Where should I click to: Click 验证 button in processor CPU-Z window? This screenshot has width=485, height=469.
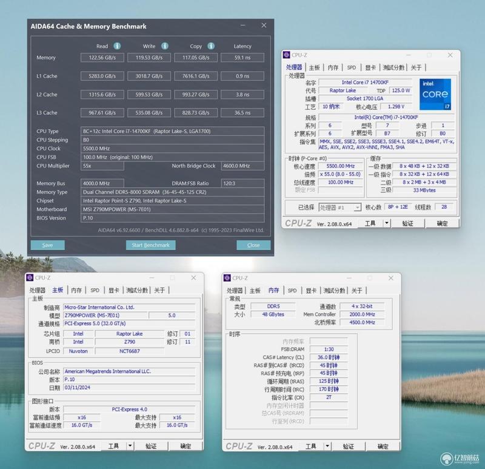coord(407,223)
